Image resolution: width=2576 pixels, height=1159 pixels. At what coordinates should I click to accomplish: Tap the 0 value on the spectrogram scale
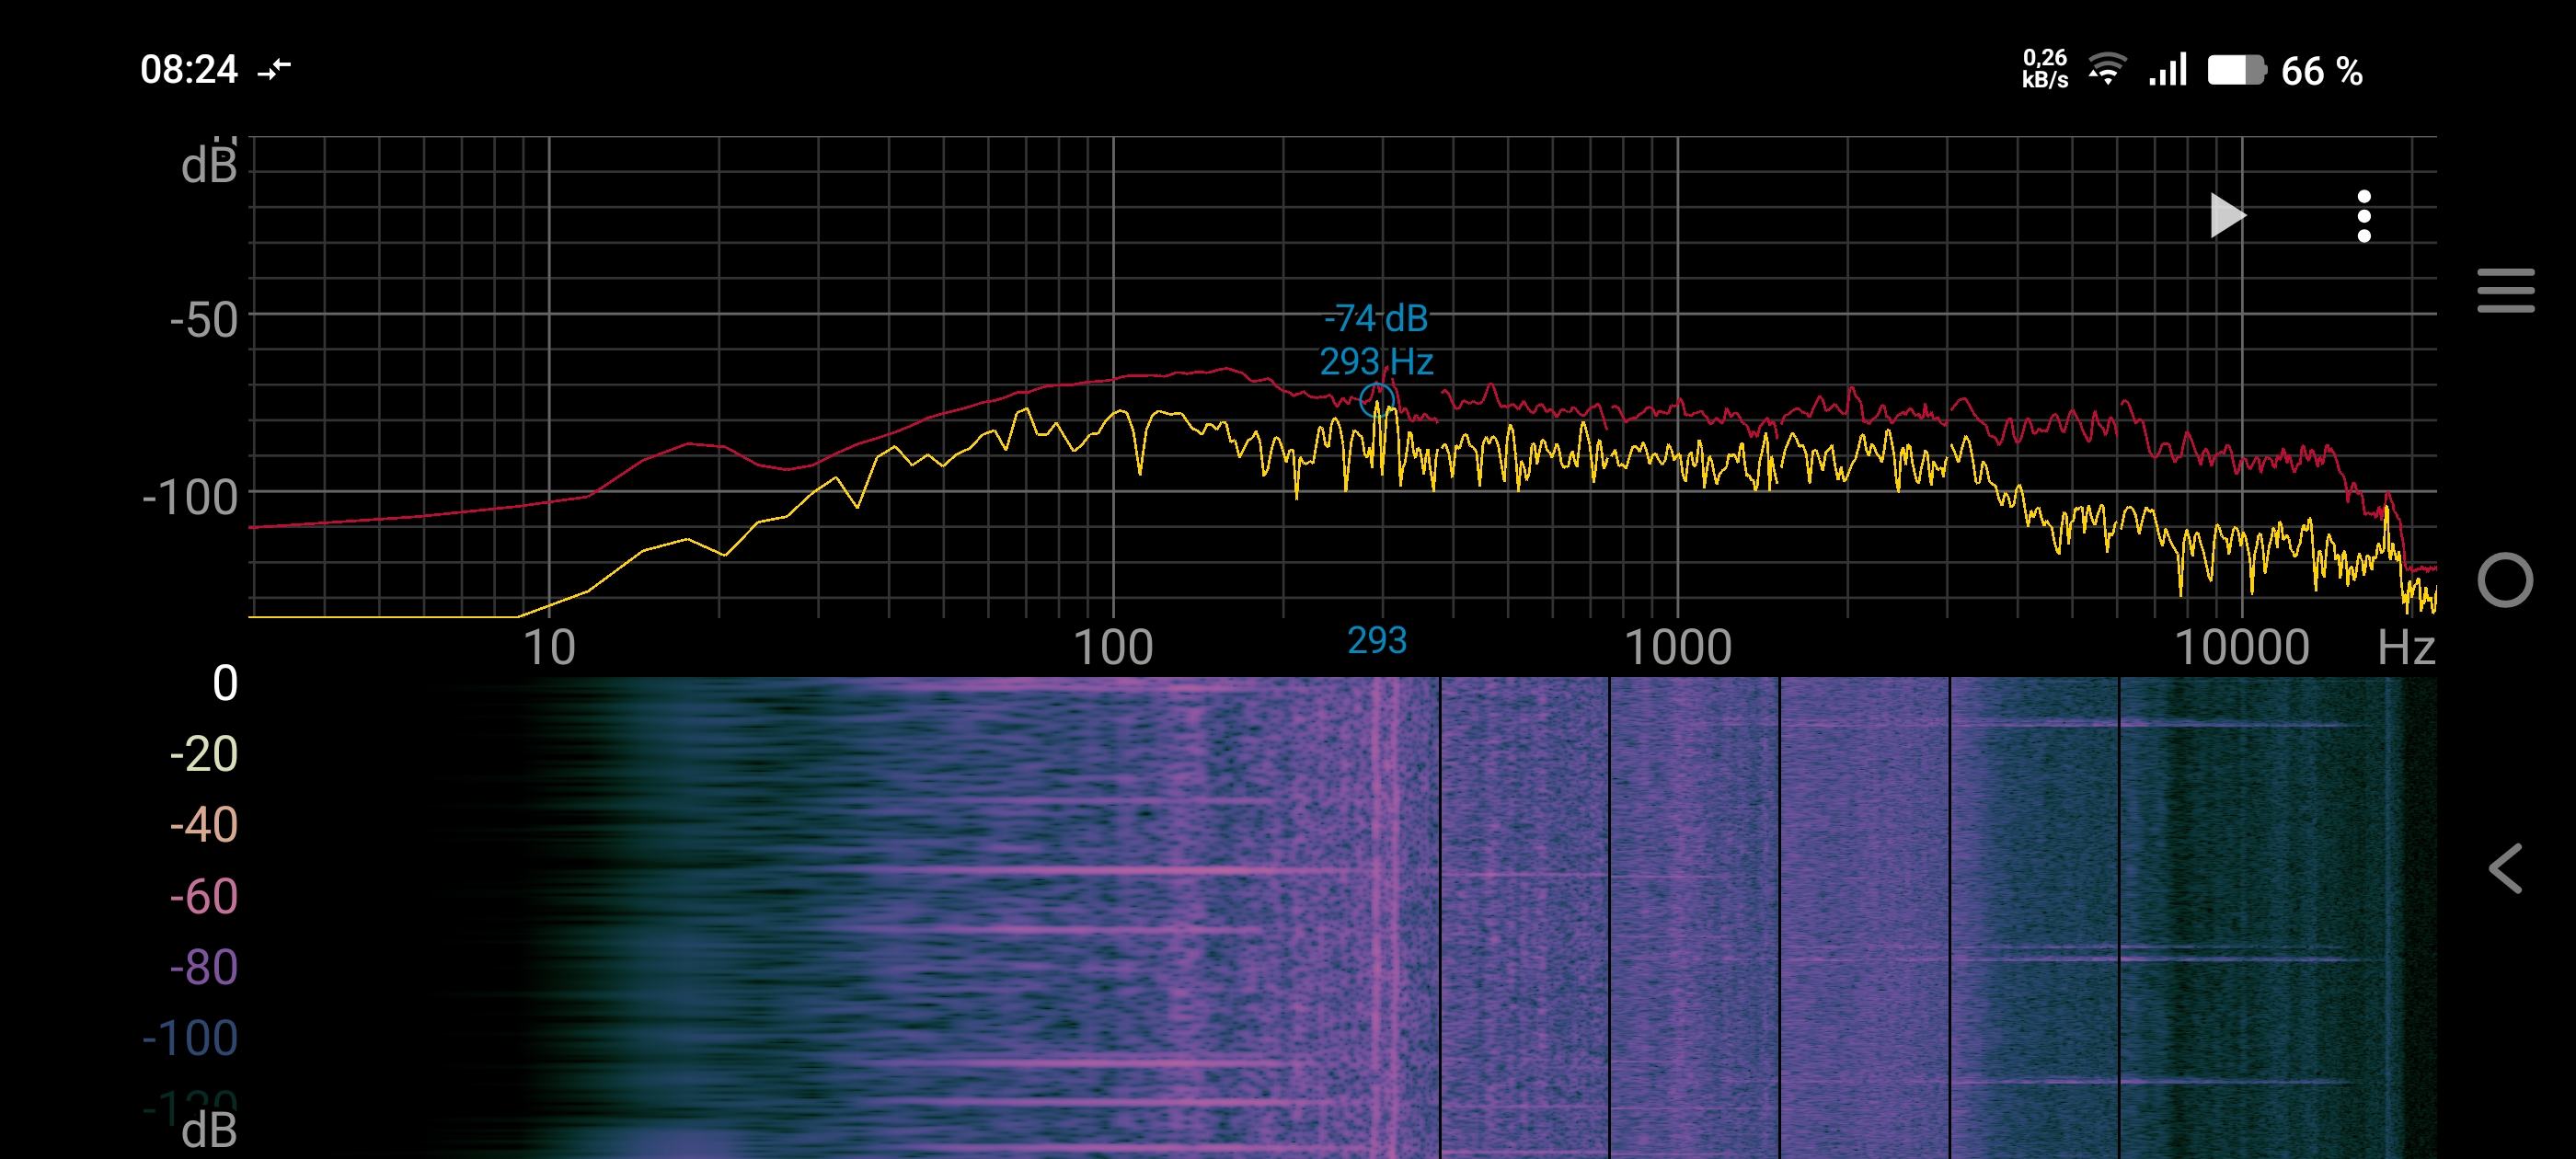coord(225,684)
